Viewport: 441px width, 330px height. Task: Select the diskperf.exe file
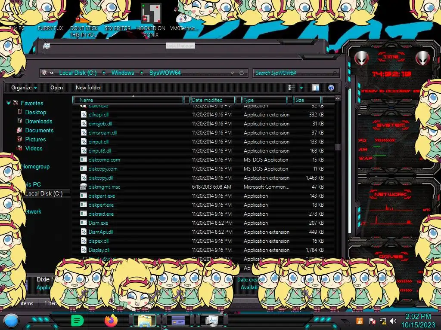[x=101, y=205]
